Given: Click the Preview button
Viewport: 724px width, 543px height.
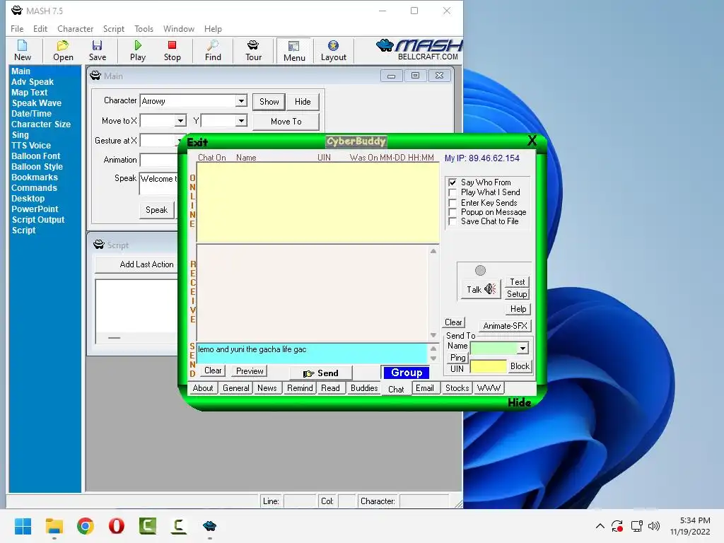Looking at the screenshot, I should click(x=250, y=370).
